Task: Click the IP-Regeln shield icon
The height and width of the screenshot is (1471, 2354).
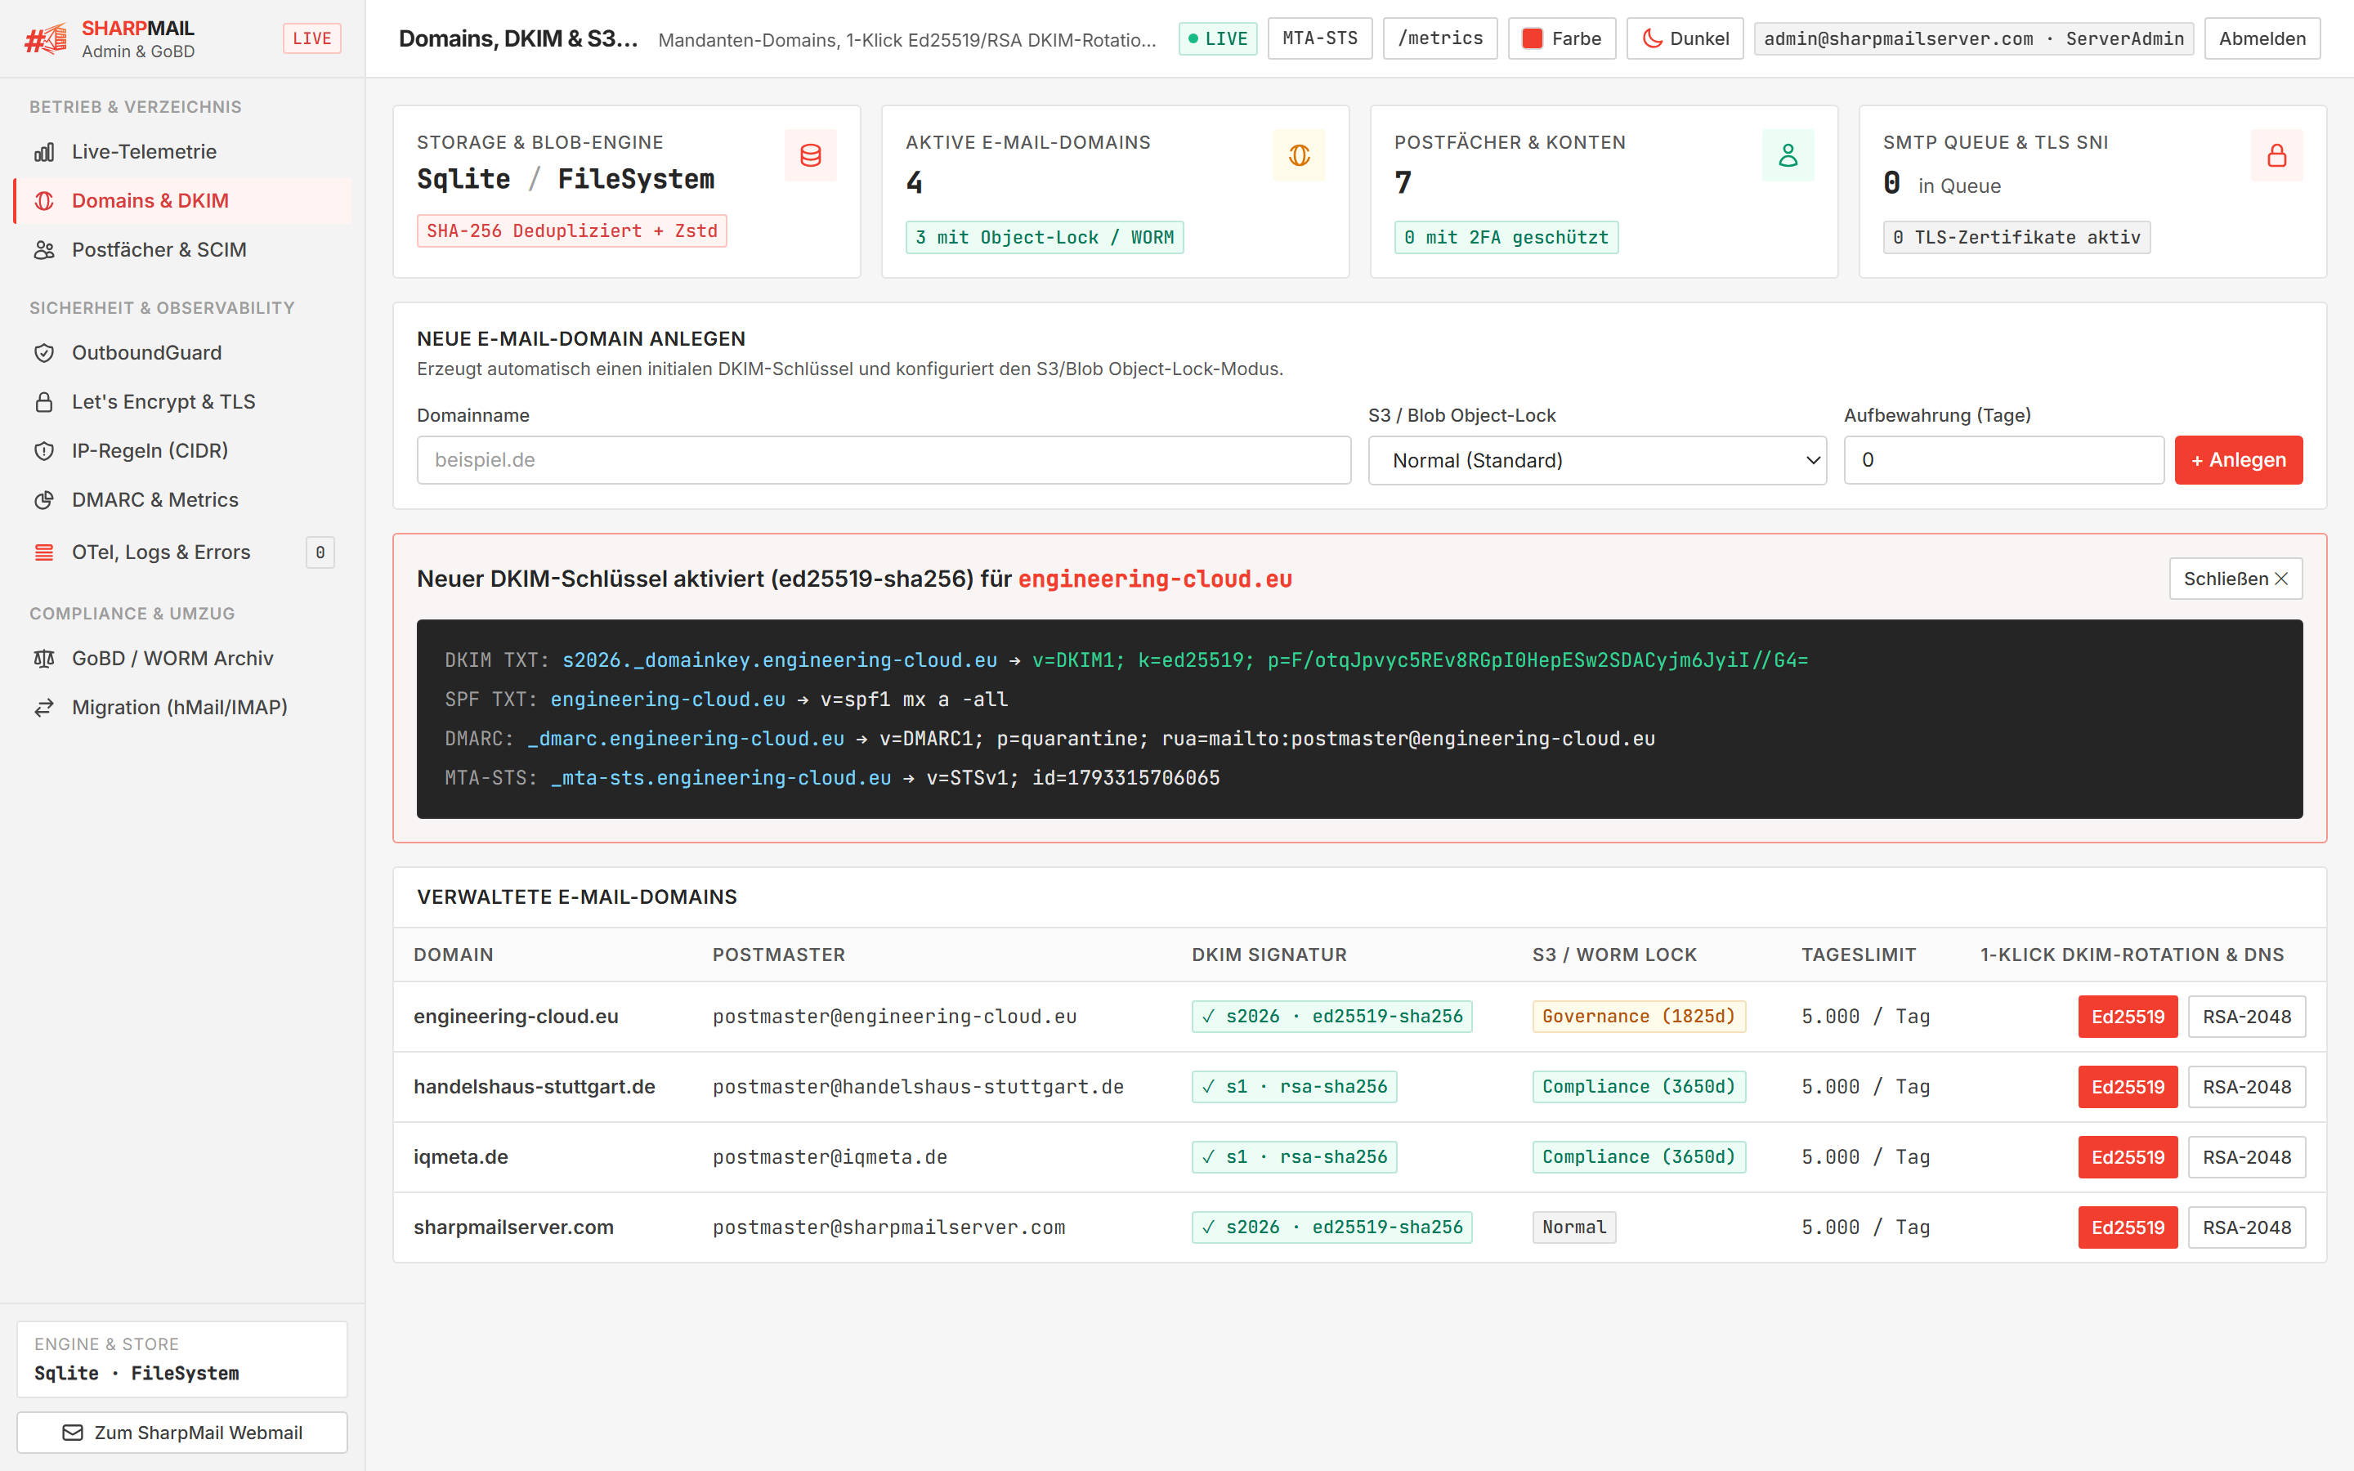Action: coord(44,451)
